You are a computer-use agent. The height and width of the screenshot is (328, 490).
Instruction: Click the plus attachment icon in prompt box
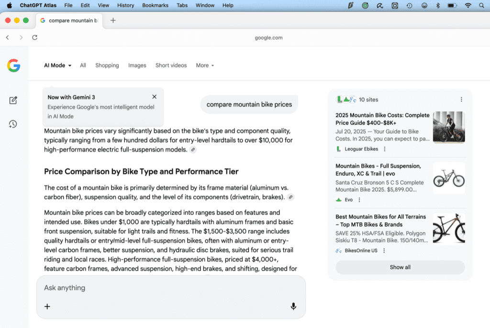coord(47,306)
